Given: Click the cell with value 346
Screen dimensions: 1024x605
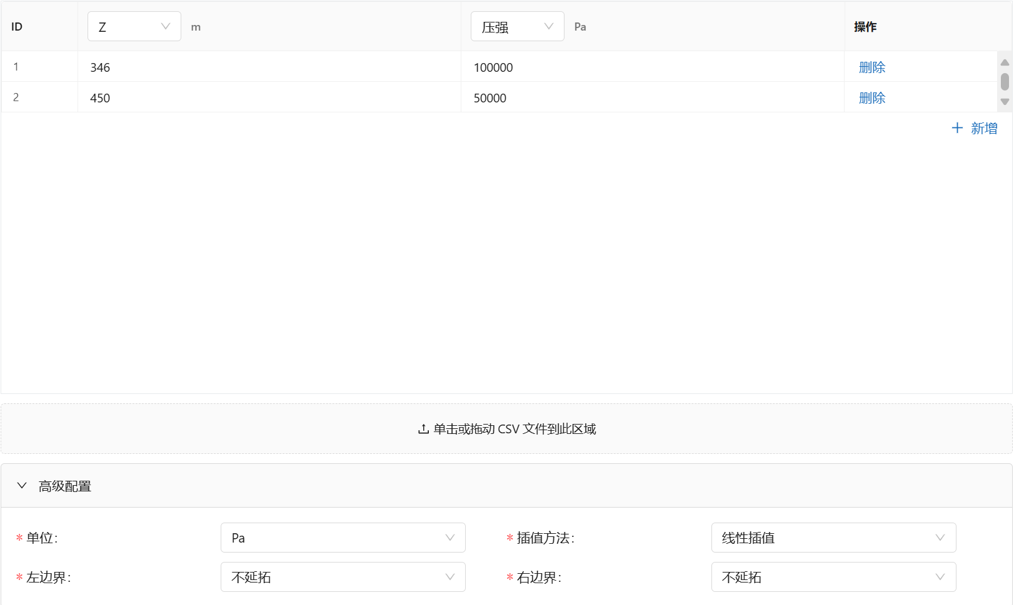Looking at the screenshot, I should pos(269,67).
